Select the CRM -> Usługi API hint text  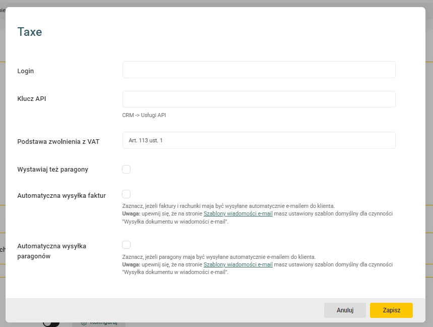tap(144, 115)
